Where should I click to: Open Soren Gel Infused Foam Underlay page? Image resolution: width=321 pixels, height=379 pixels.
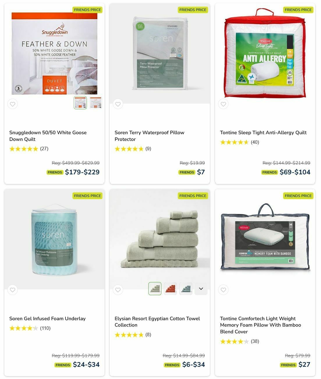point(47,318)
